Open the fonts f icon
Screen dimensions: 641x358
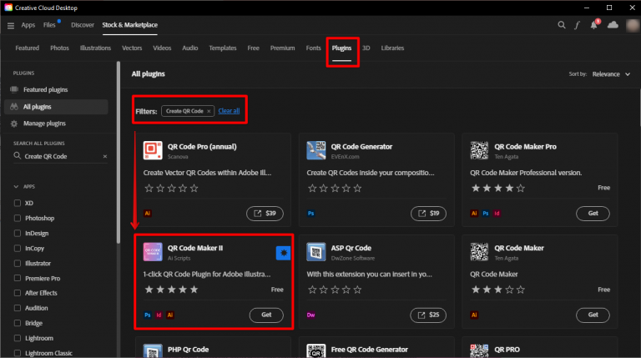577,26
